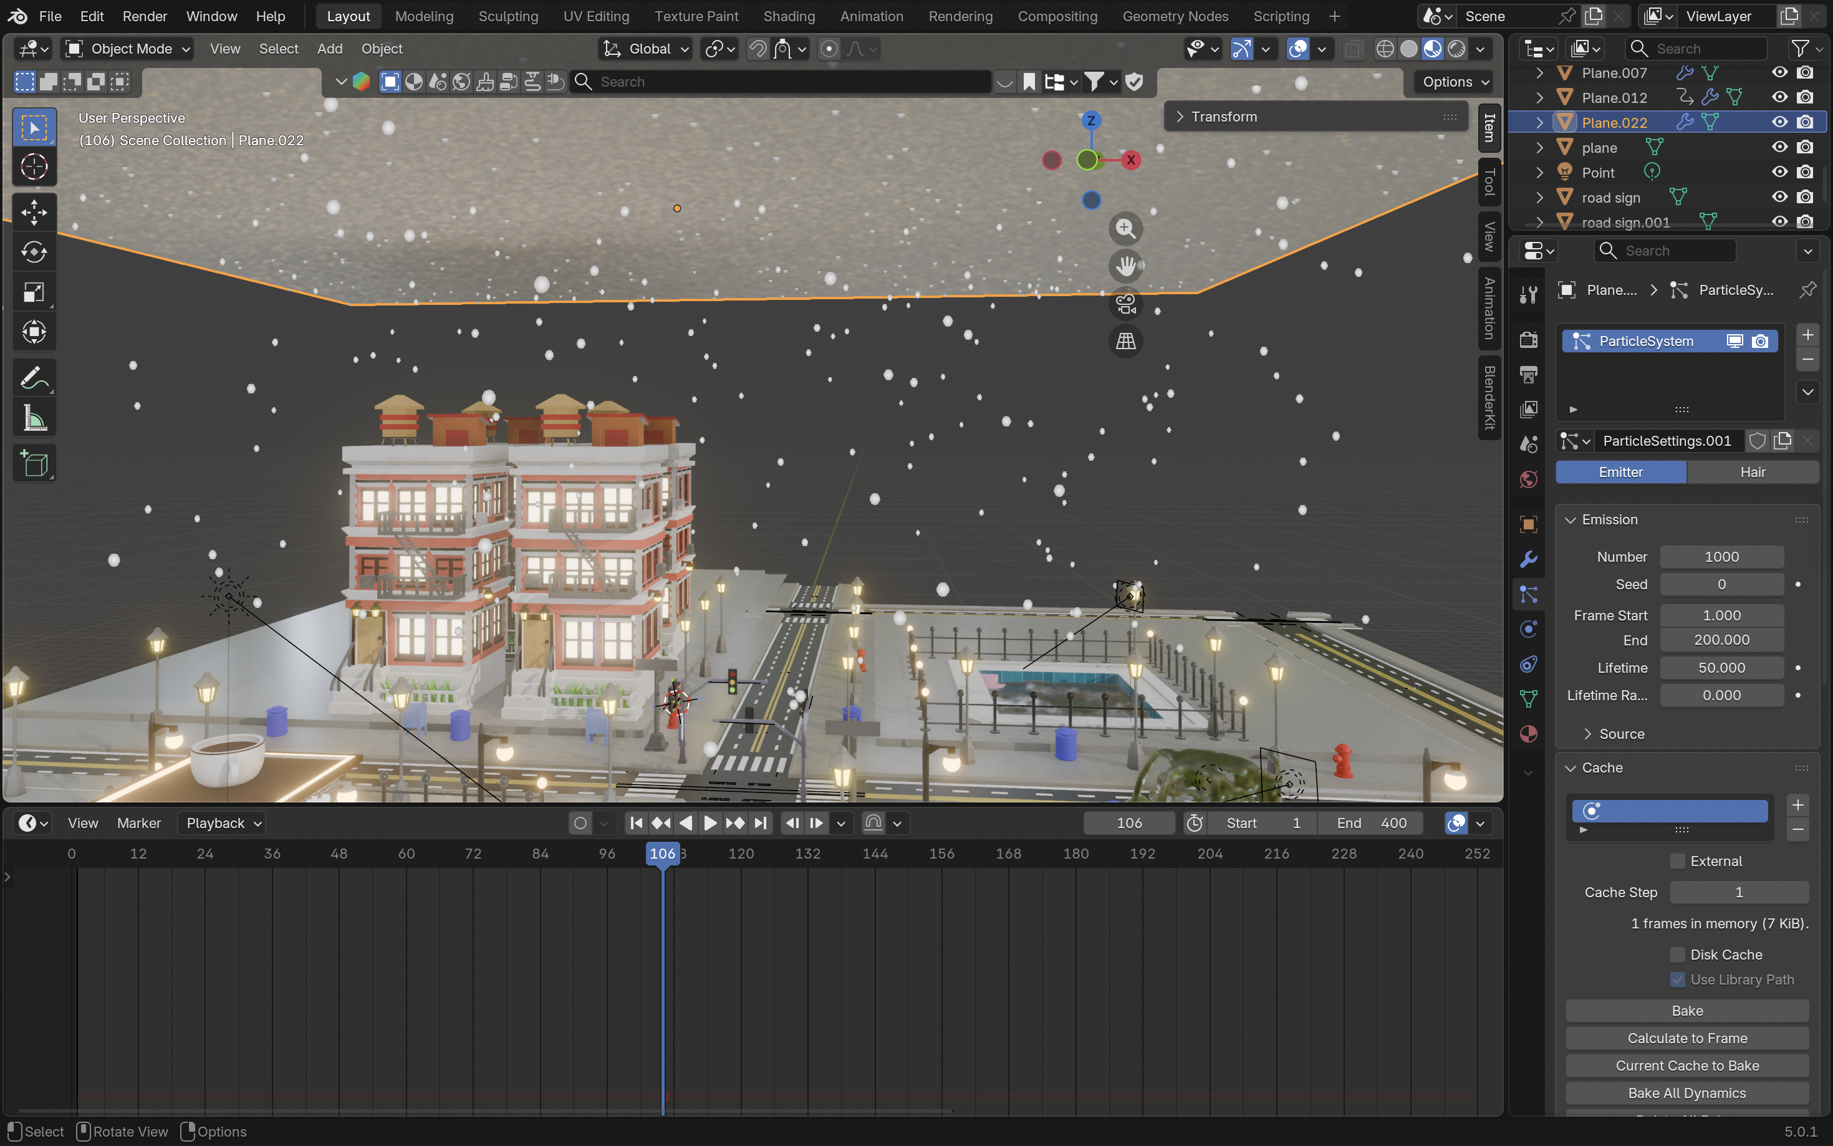The width and height of the screenshot is (1833, 1146).
Task: Open the Render menu
Action: pos(145,16)
